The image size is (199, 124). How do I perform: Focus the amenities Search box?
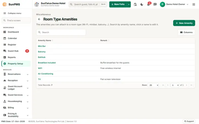point(61,33)
